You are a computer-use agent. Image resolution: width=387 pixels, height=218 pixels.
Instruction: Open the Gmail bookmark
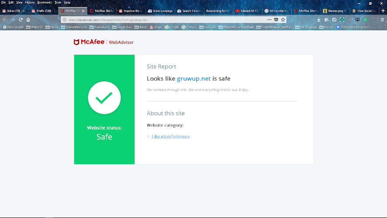click(x=156, y=27)
